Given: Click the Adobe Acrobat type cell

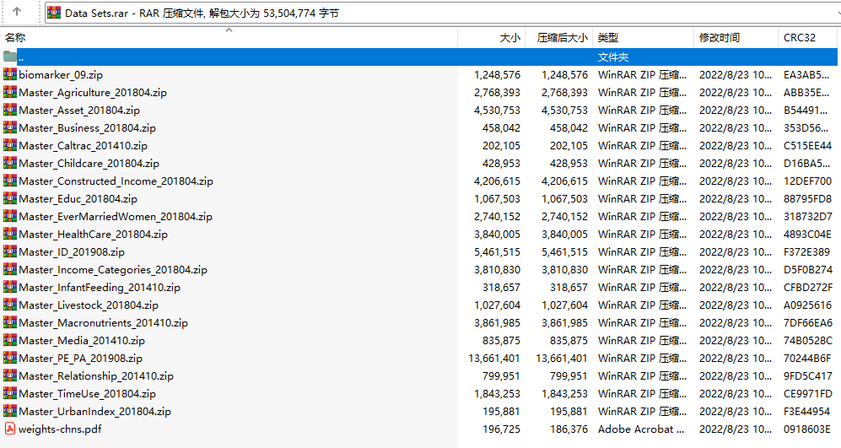Looking at the screenshot, I should tap(641, 429).
